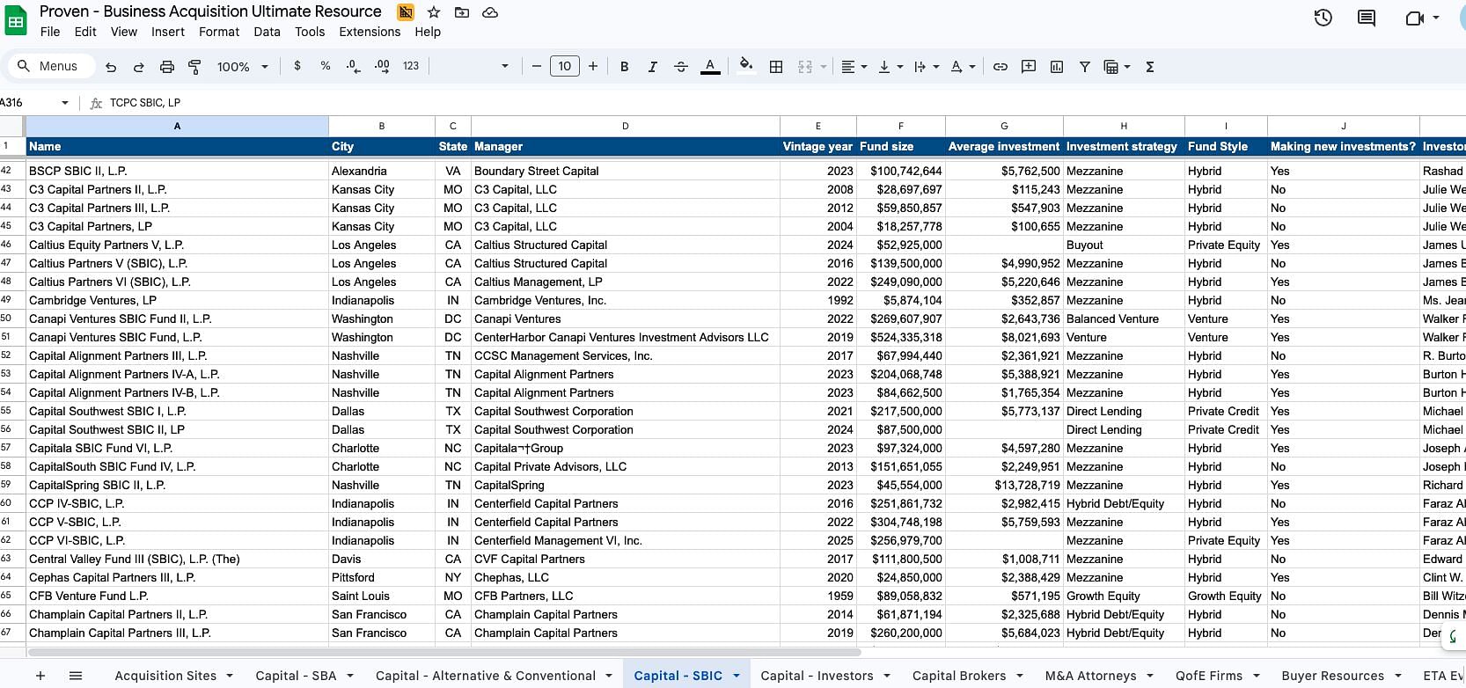Select cell $524,335,318 fund size
The height and width of the screenshot is (688, 1466).
(x=901, y=337)
